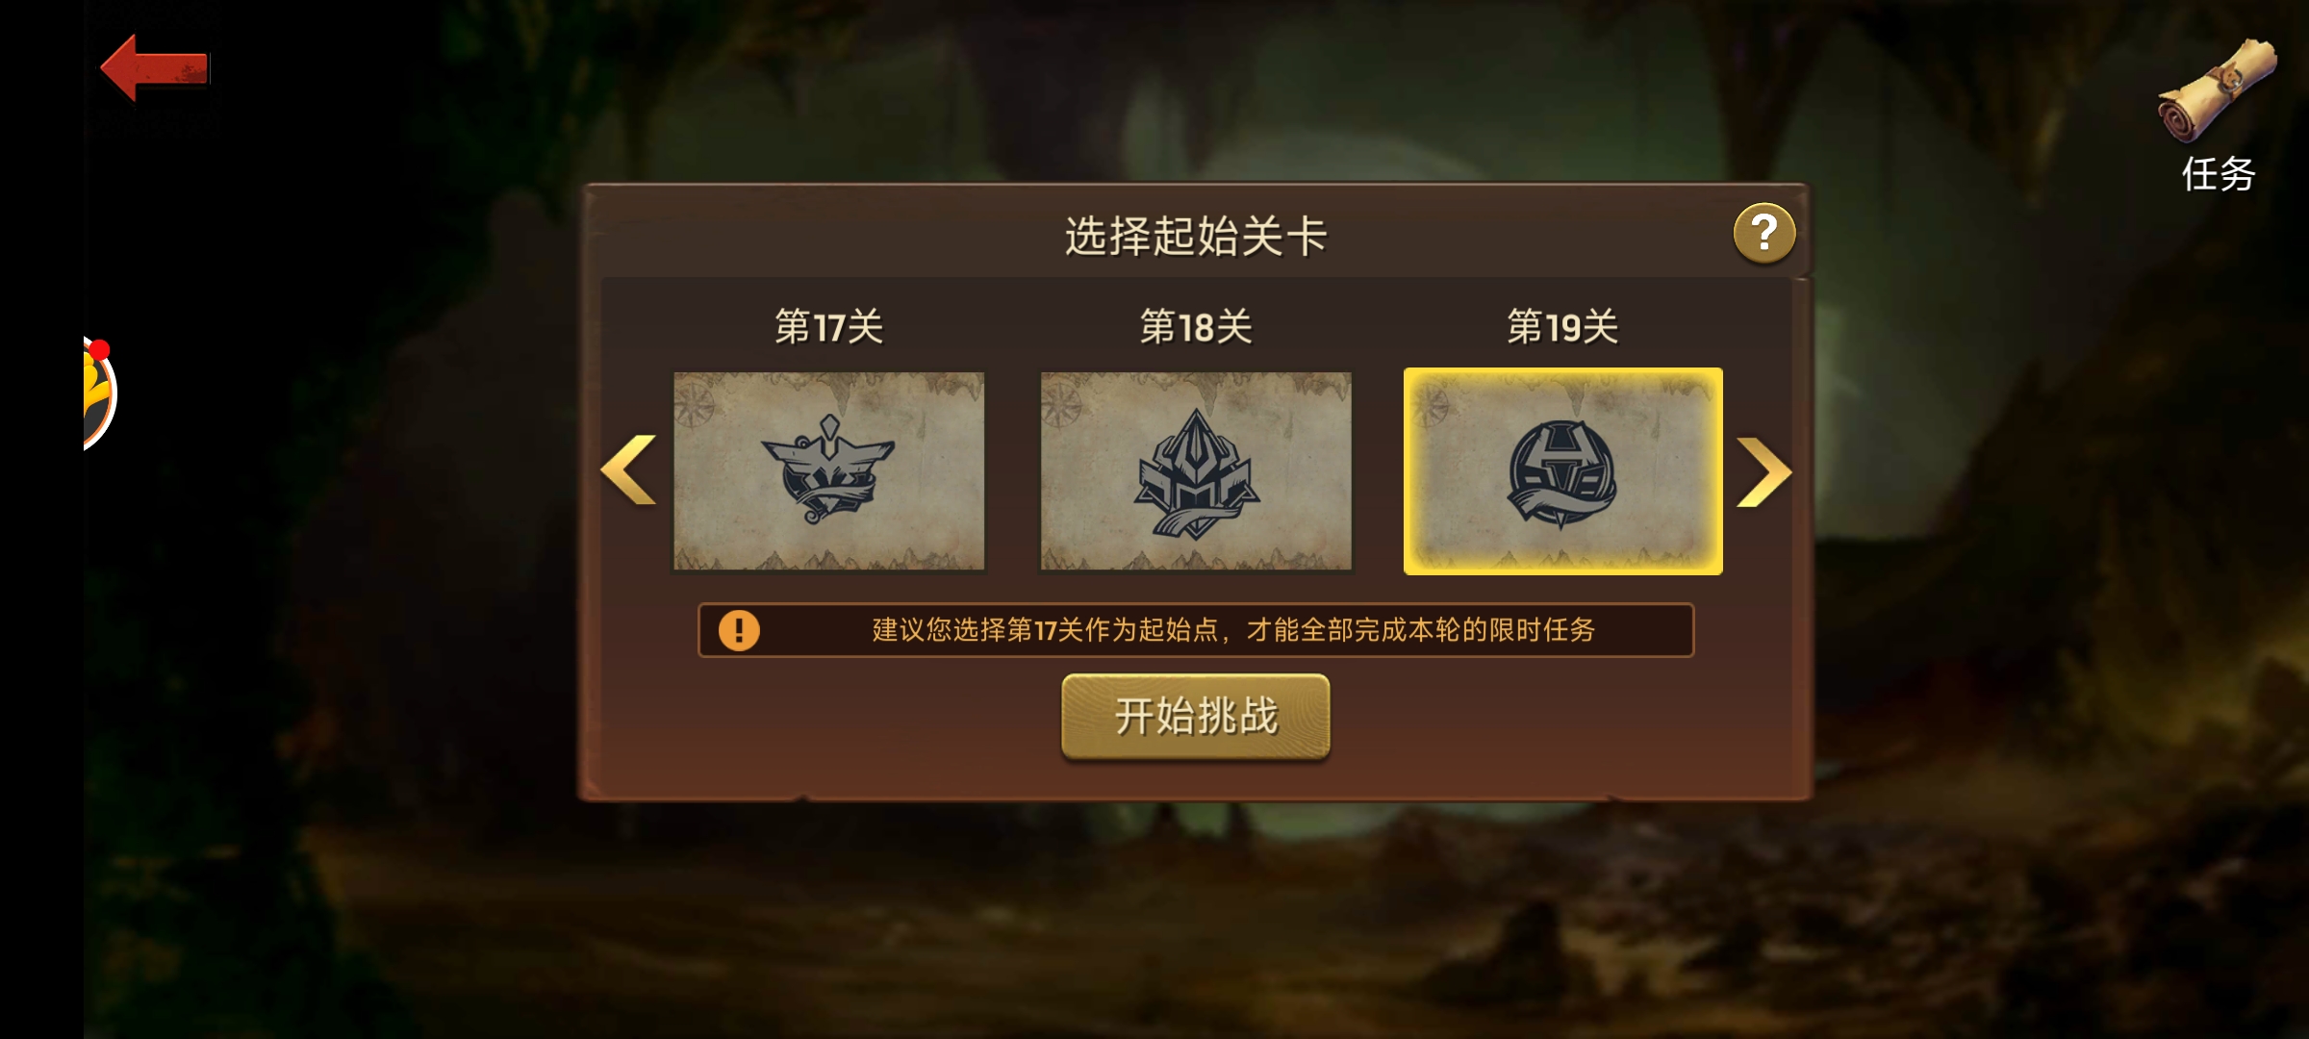Screen dimensions: 2309x1039
Task: Start the challenge with 开始挑战
Action: [1196, 717]
